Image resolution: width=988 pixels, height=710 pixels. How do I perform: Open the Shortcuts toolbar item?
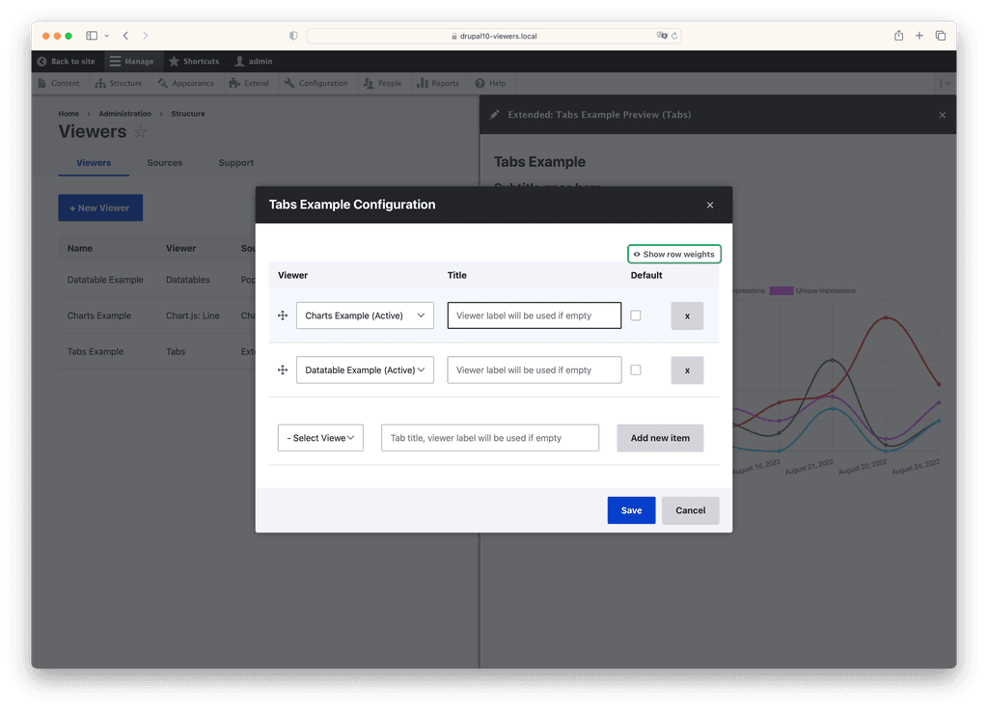(x=194, y=61)
